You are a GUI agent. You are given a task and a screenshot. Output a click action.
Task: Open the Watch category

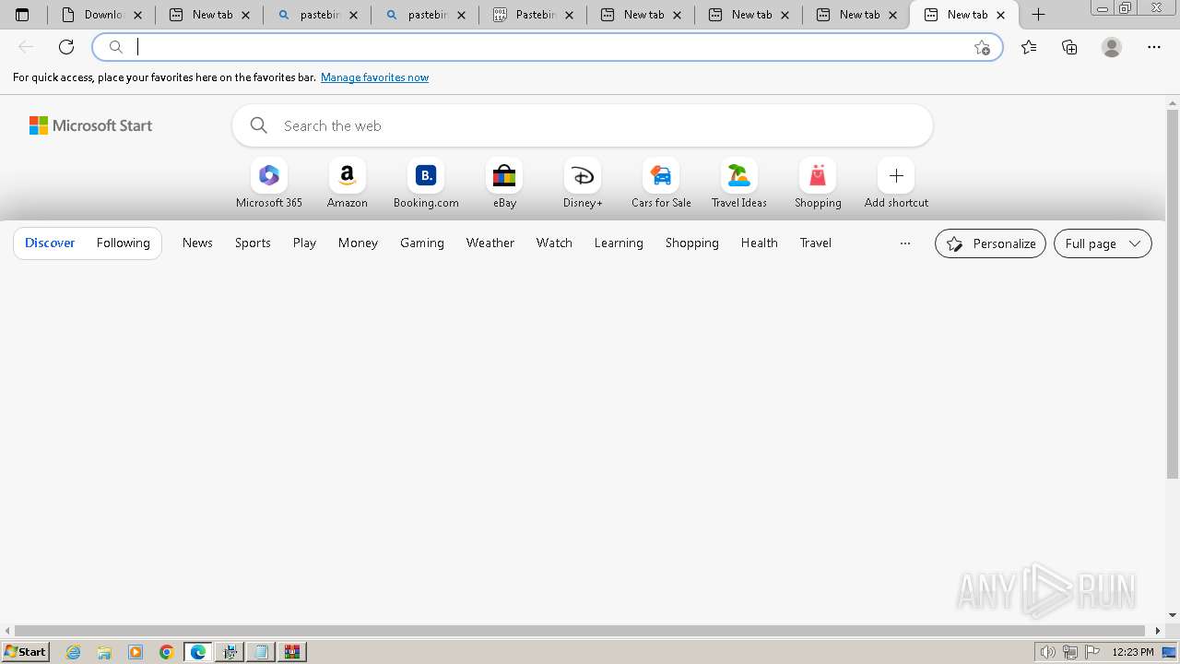pyautogui.click(x=554, y=243)
